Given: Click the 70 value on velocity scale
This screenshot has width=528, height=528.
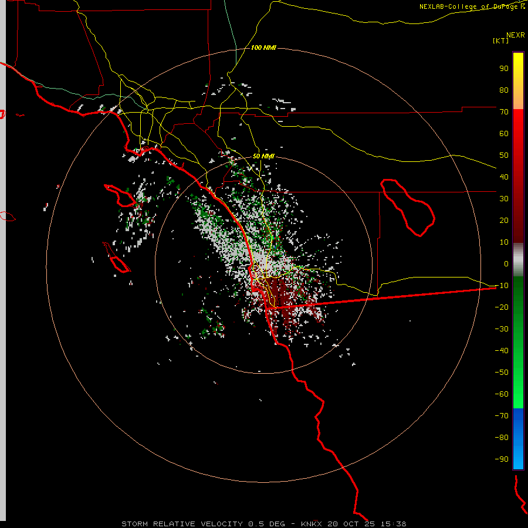Looking at the screenshot, I should (x=504, y=112).
